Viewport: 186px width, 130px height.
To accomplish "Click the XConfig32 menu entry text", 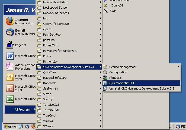I will (117, 5).
